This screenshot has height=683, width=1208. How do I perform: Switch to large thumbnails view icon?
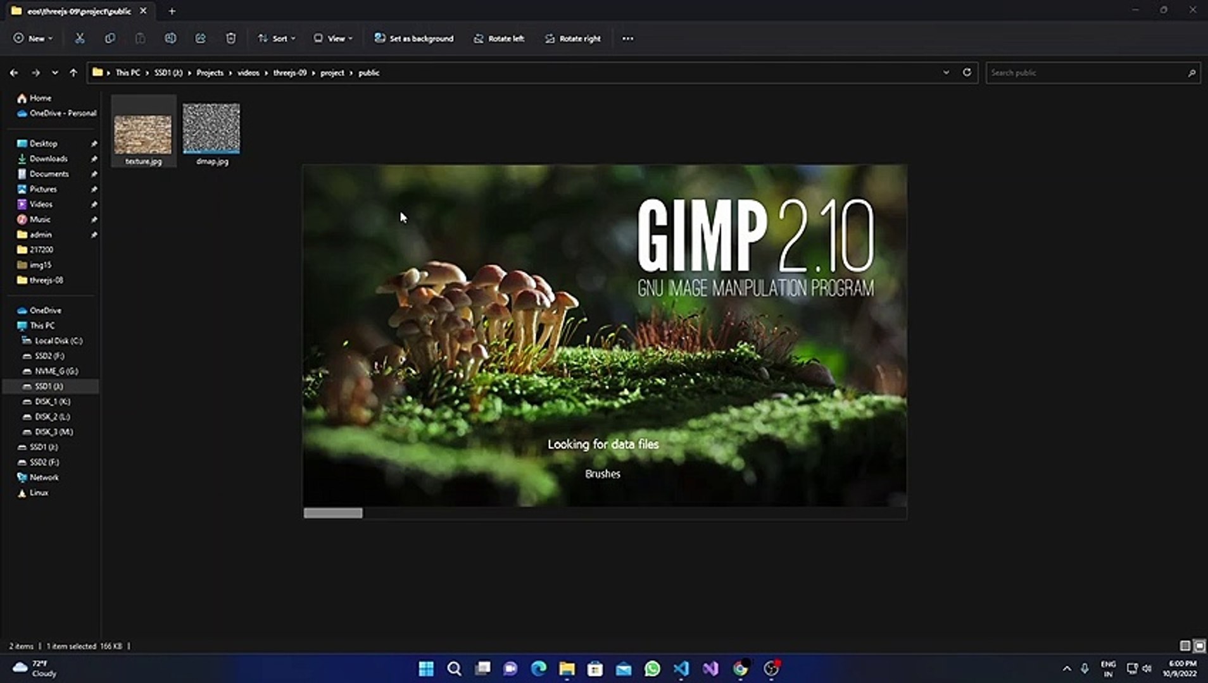point(1199,646)
